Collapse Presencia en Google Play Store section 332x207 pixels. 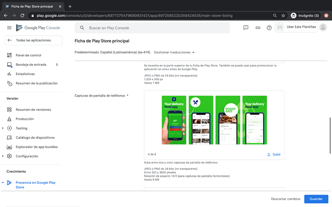[3, 183]
